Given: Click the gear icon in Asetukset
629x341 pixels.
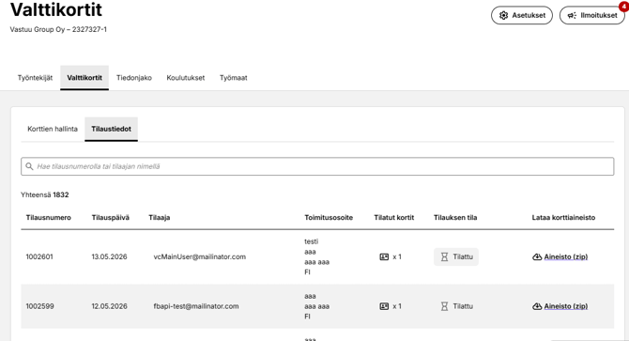Looking at the screenshot, I should point(503,15).
